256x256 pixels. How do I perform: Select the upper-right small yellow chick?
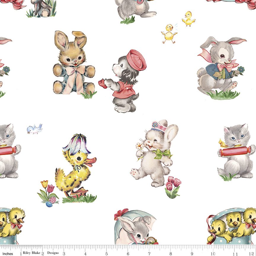188,19
